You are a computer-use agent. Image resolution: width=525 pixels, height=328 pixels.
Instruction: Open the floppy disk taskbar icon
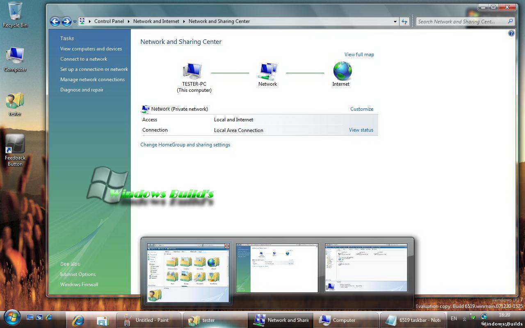click(x=103, y=320)
